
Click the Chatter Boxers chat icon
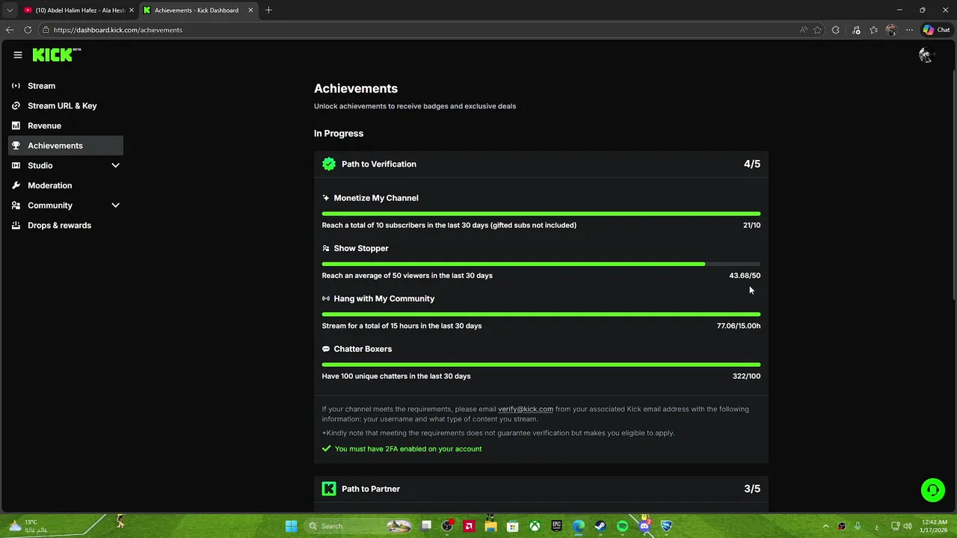pos(326,349)
